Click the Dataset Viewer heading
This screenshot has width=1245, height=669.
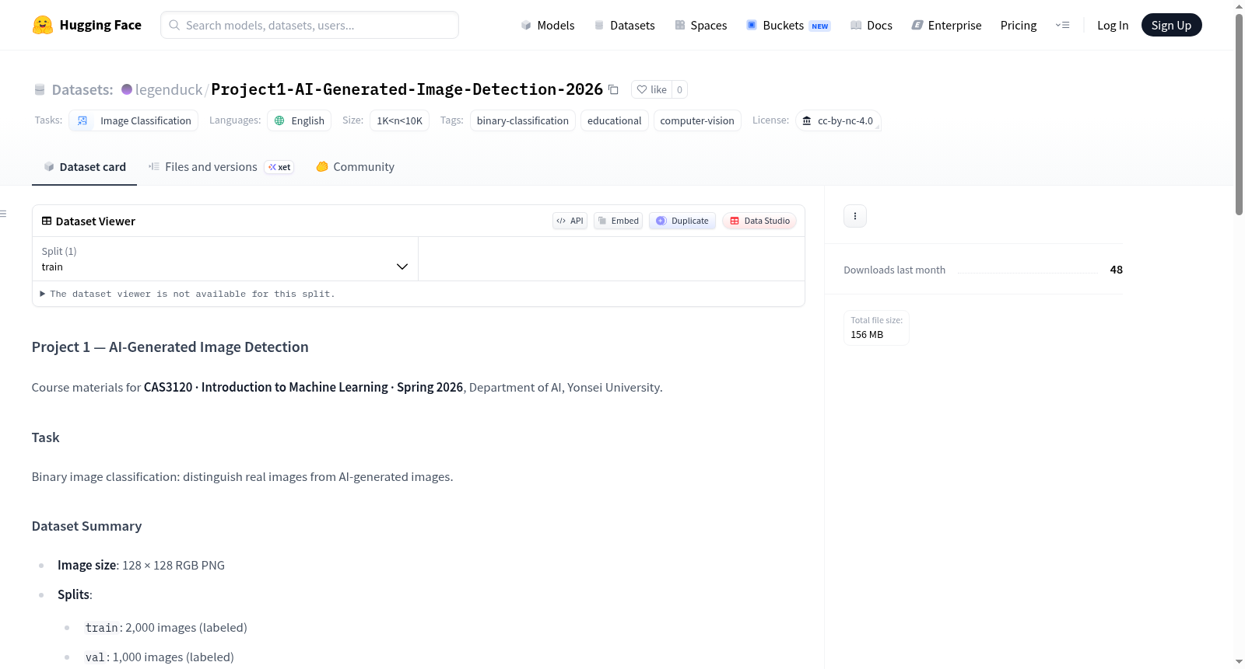[x=96, y=221]
